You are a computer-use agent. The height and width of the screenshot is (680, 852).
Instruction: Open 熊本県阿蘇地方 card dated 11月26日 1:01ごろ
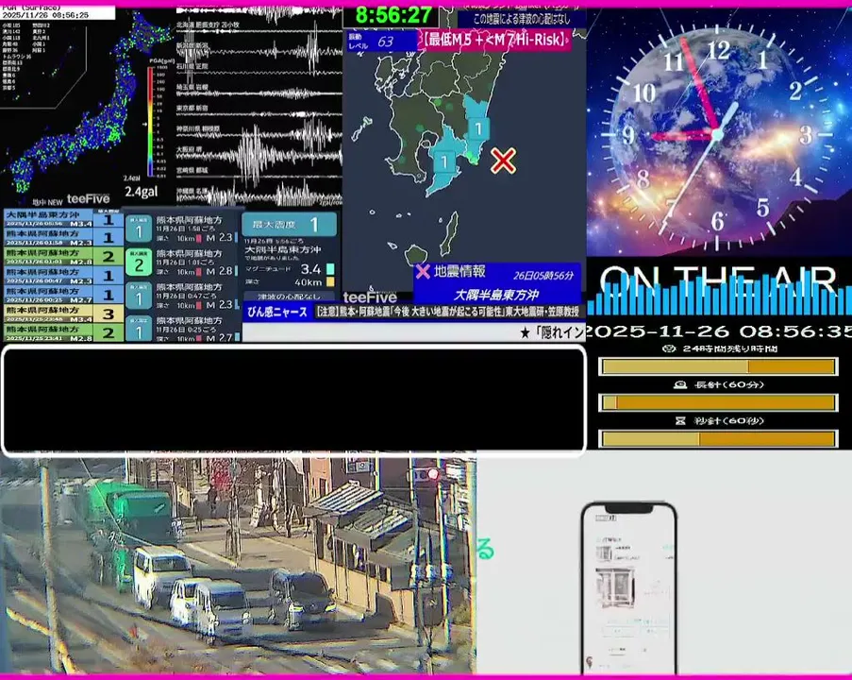pyautogui.click(x=183, y=263)
